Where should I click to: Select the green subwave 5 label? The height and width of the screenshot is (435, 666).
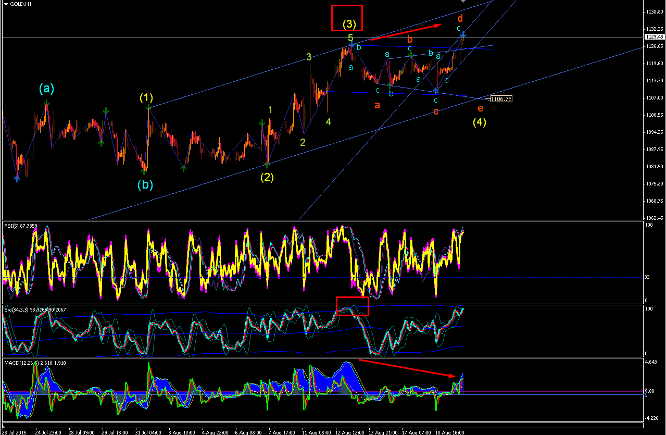350,38
